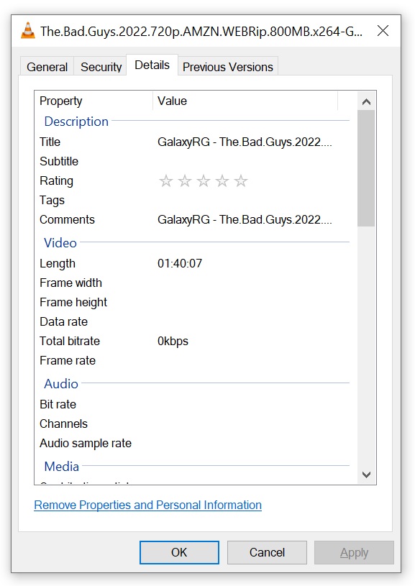Click the Cancel button
The width and height of the screenshot is (415, 586).
(x=267, y=552)
